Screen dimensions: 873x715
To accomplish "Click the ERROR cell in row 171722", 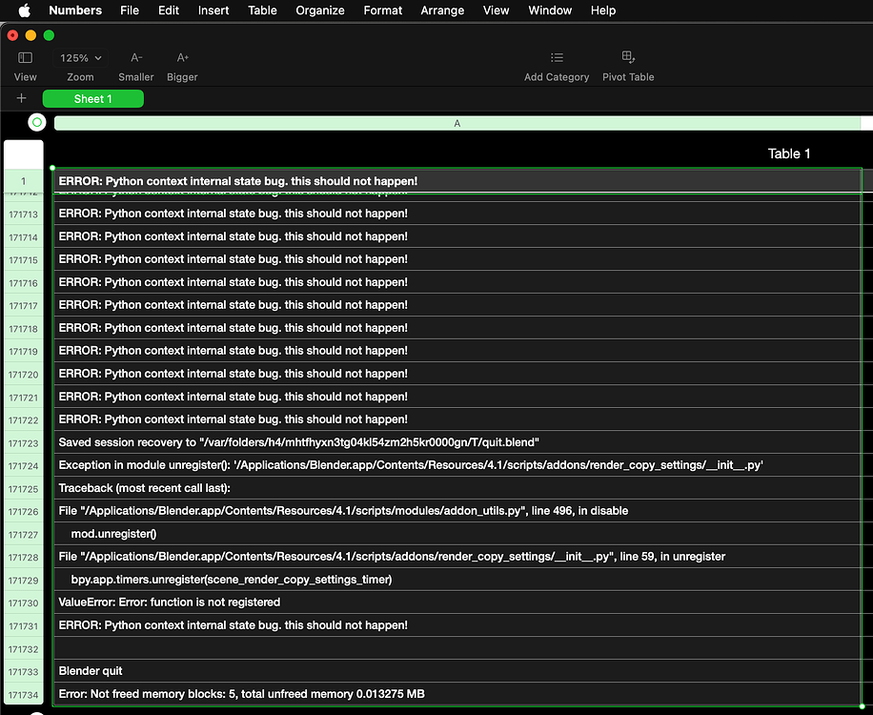I will pyautogui.click(x=457, y=419).
